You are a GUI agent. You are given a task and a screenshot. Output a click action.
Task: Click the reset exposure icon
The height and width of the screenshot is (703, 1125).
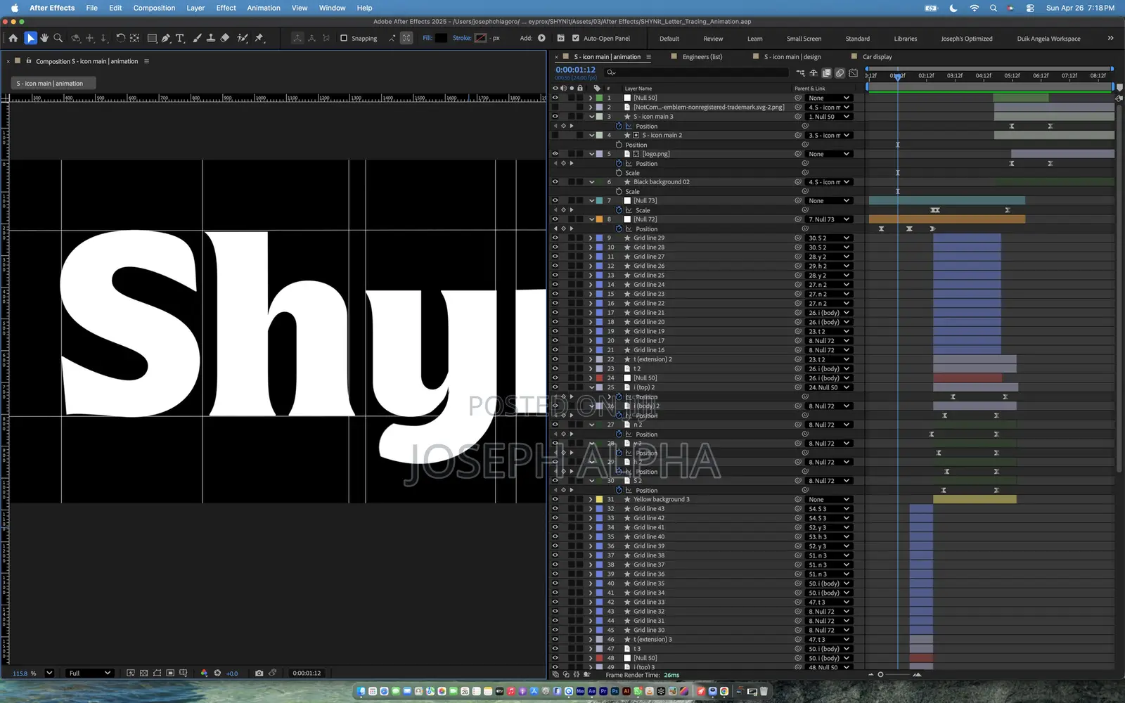217,673
